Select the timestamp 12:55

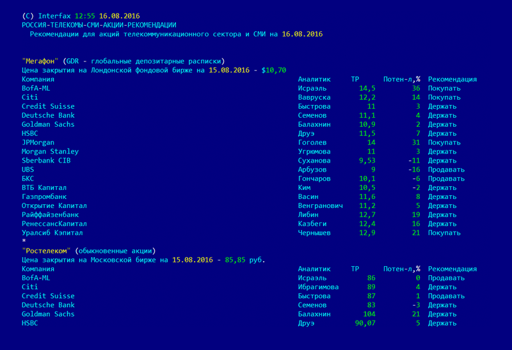(x=84, y=16)
